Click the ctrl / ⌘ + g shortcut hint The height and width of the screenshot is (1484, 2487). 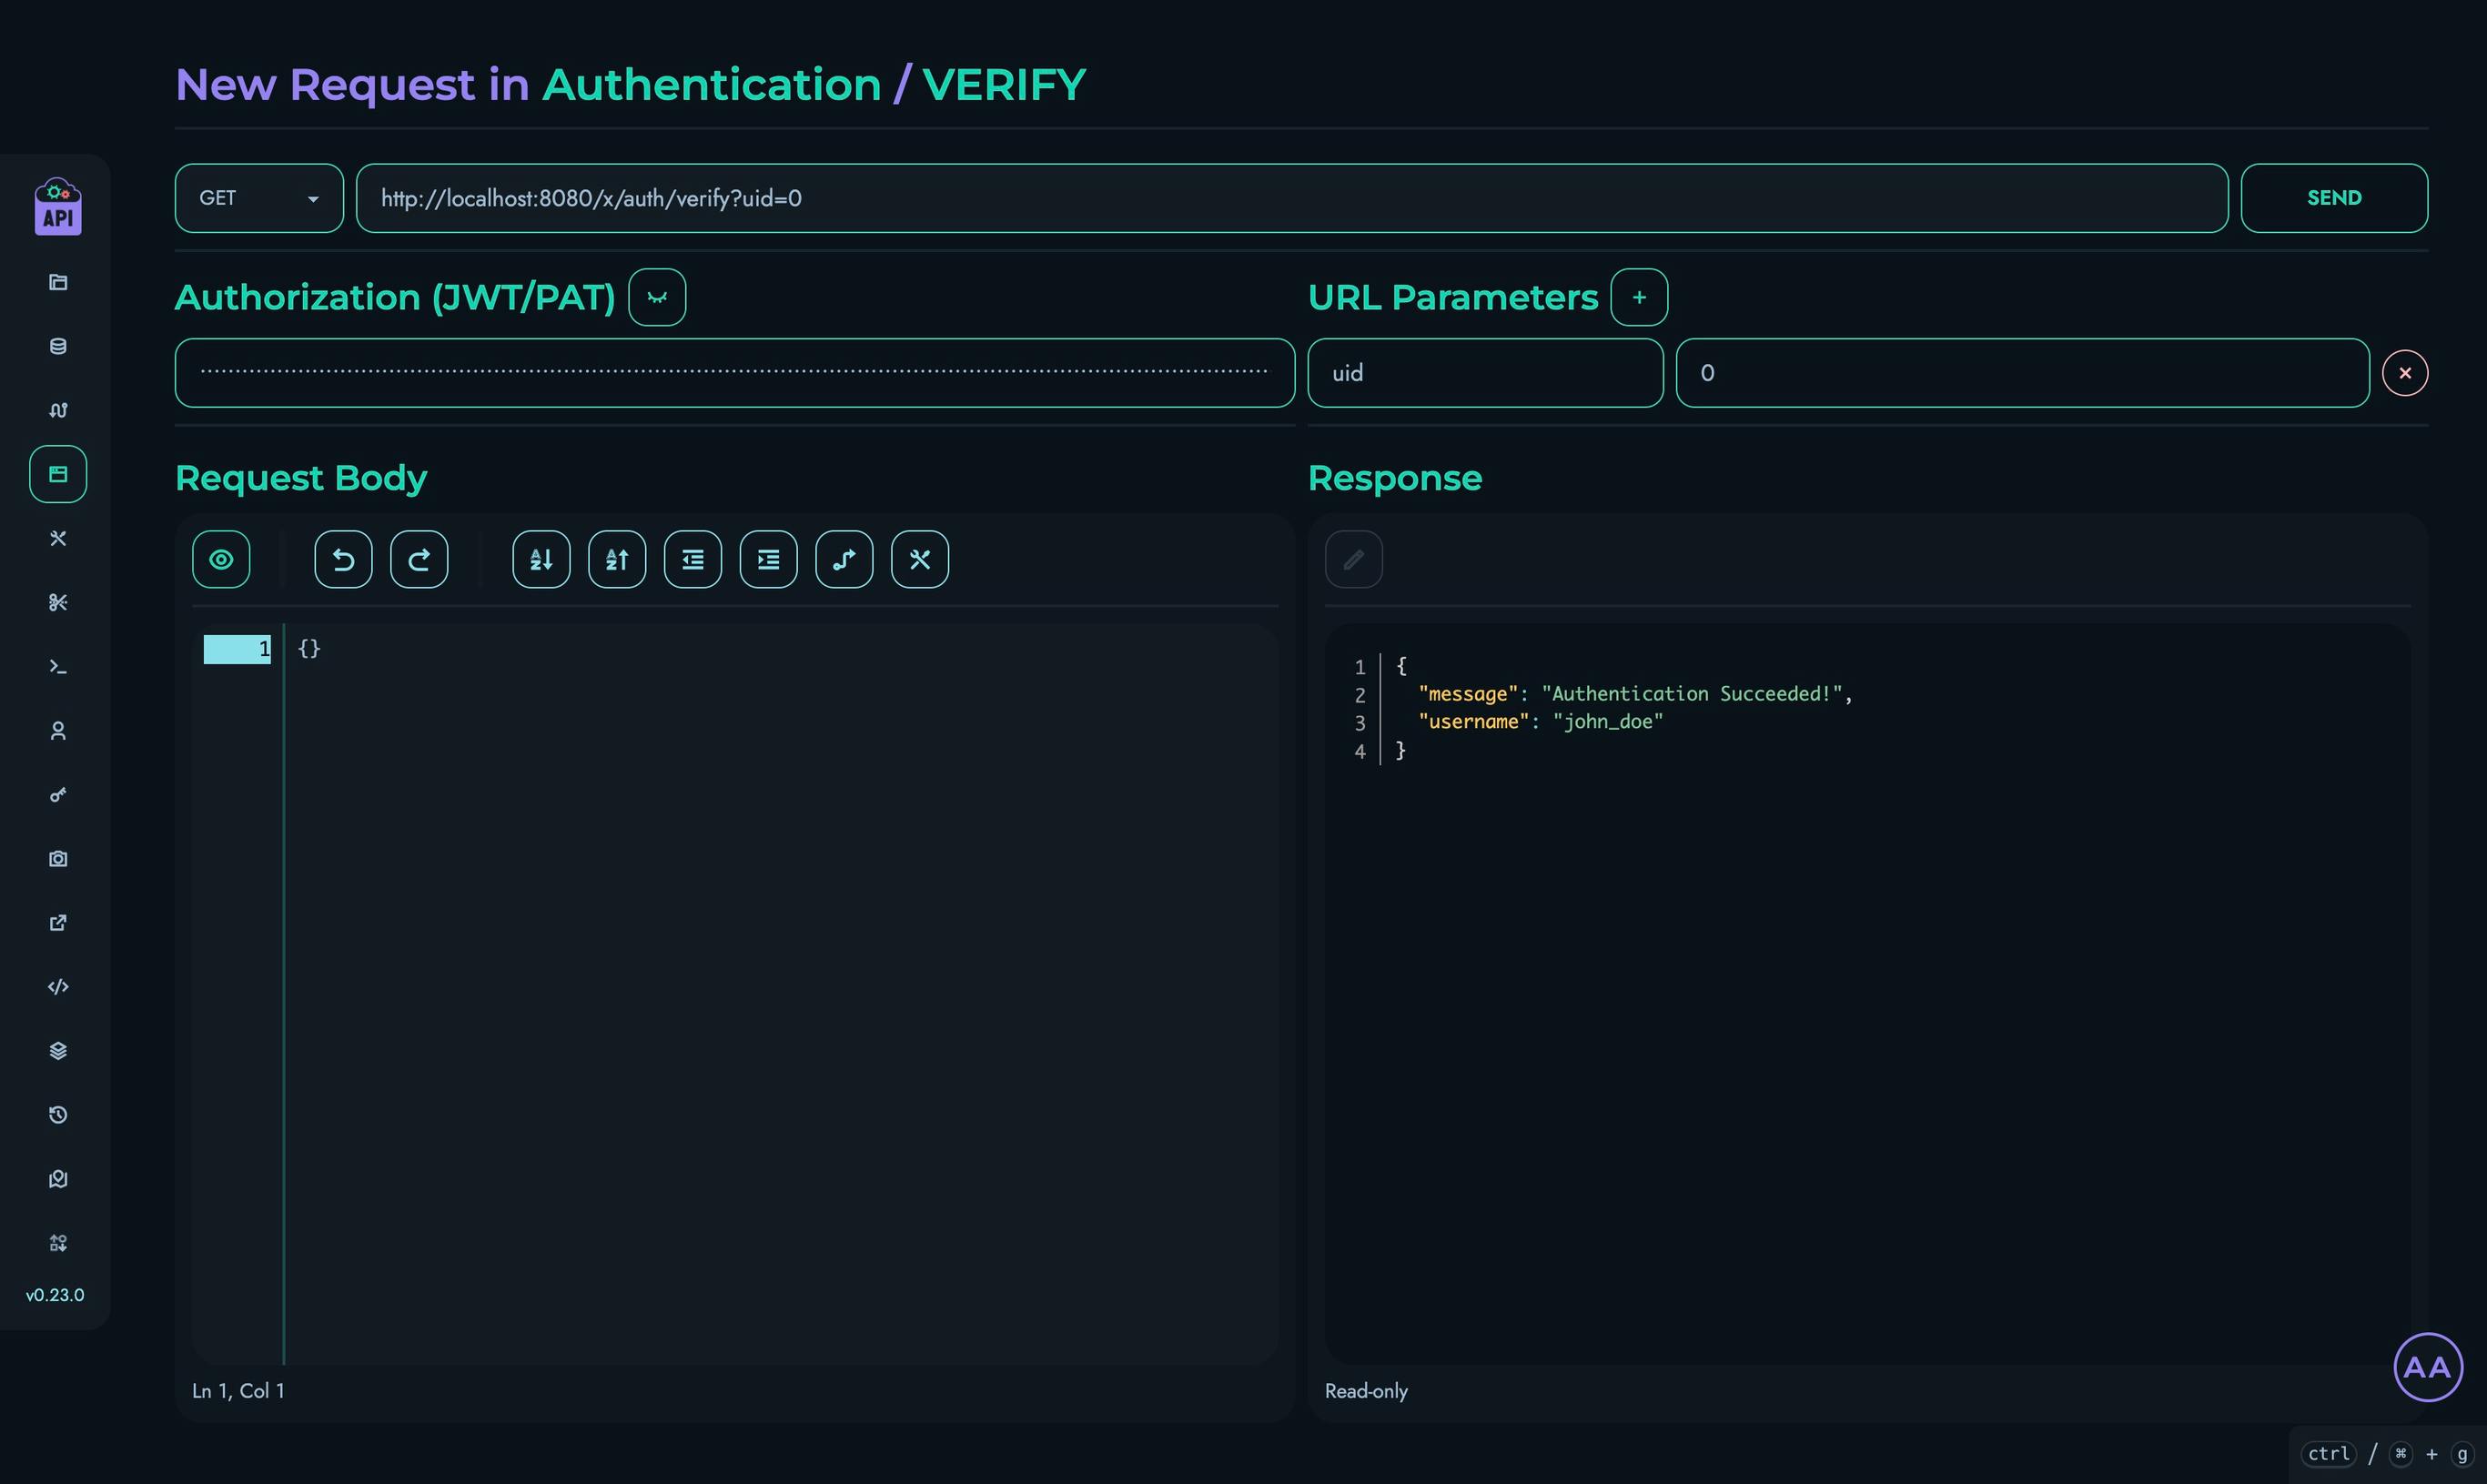[2387, 1454]
